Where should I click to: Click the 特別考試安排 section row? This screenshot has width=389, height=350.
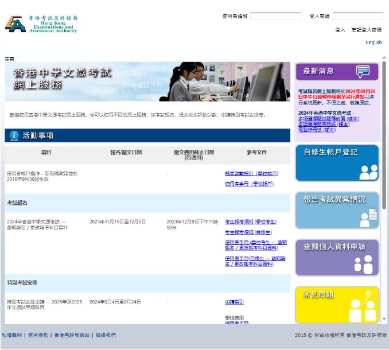click(x=147, y=283)
